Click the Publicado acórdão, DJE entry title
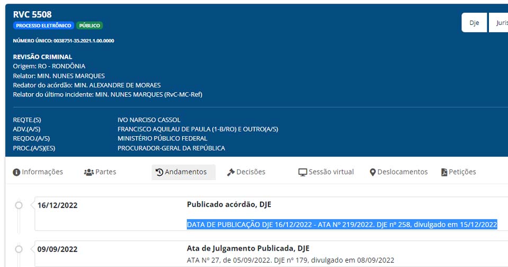The width and height of the screenshot is (508, 267). point(229,204)
